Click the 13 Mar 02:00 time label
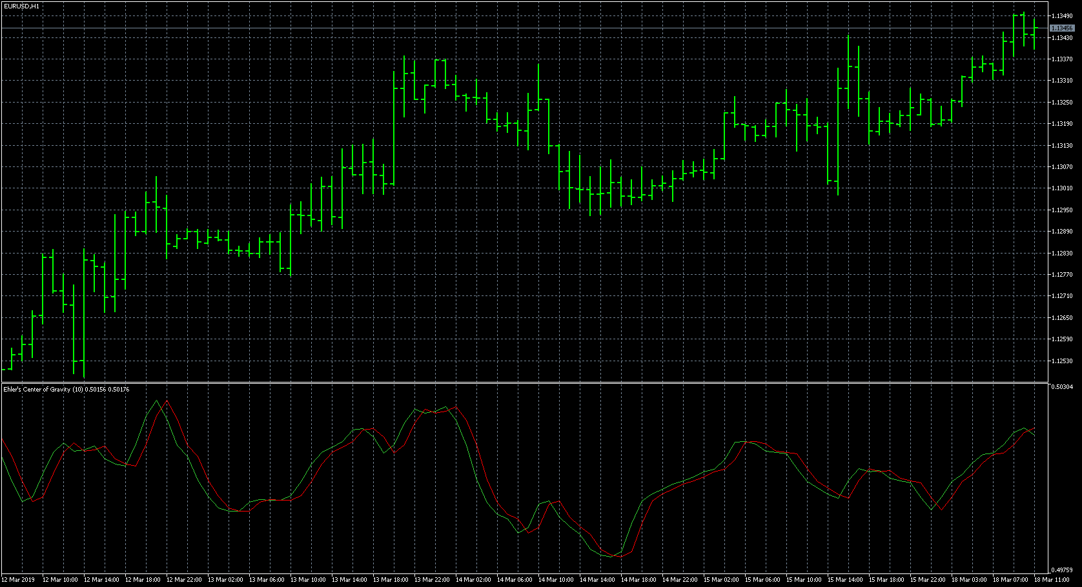1082x587 pixels. pyautogui.click(x=225, y=580)
